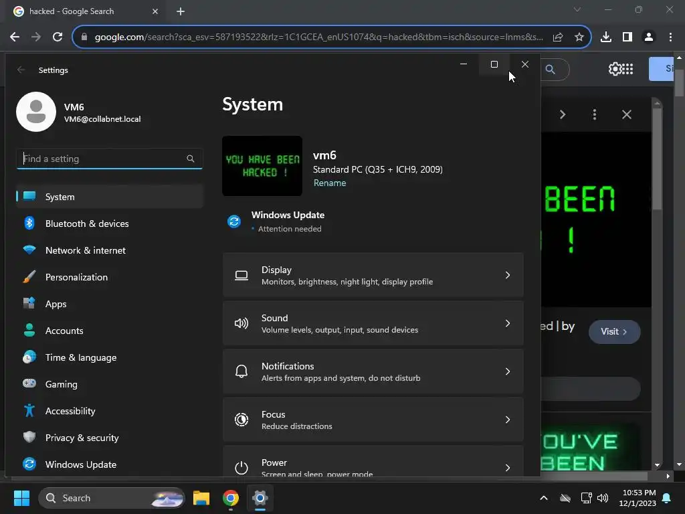Viewport: 685px width, 514px height.
Task: Open Windows Update attention needed status
Action: [x=276, y=222]
